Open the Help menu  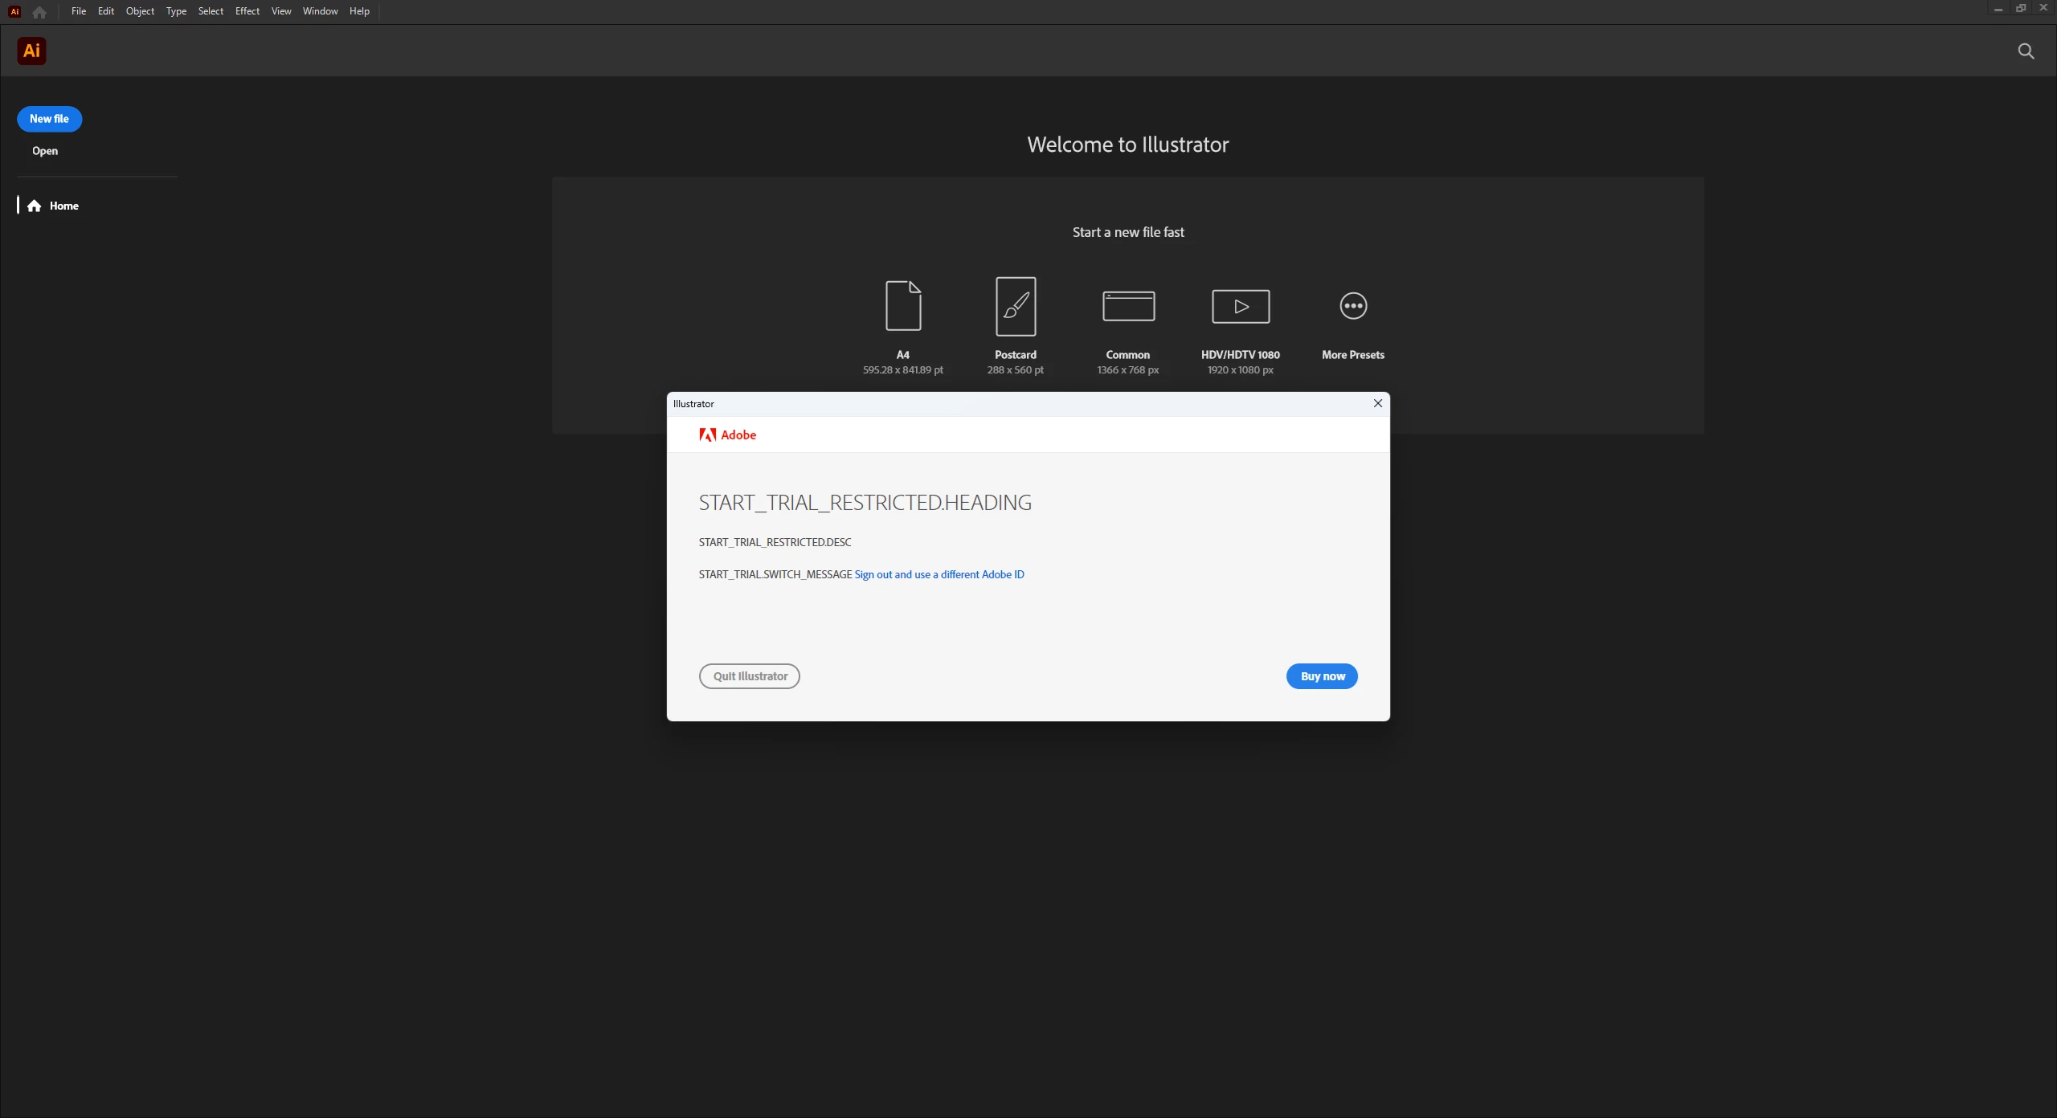pos(359,11)
